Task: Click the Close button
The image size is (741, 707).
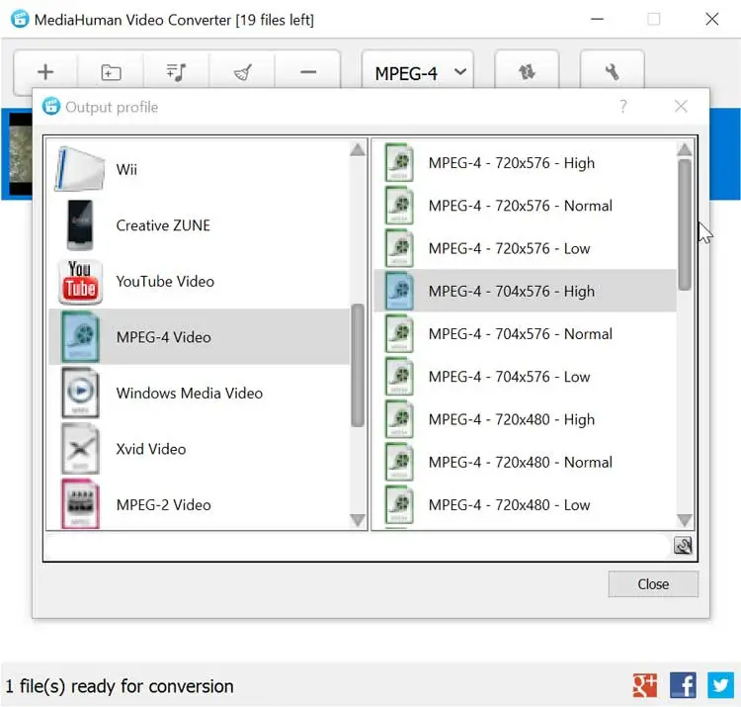Action: (x=653, y=584)
